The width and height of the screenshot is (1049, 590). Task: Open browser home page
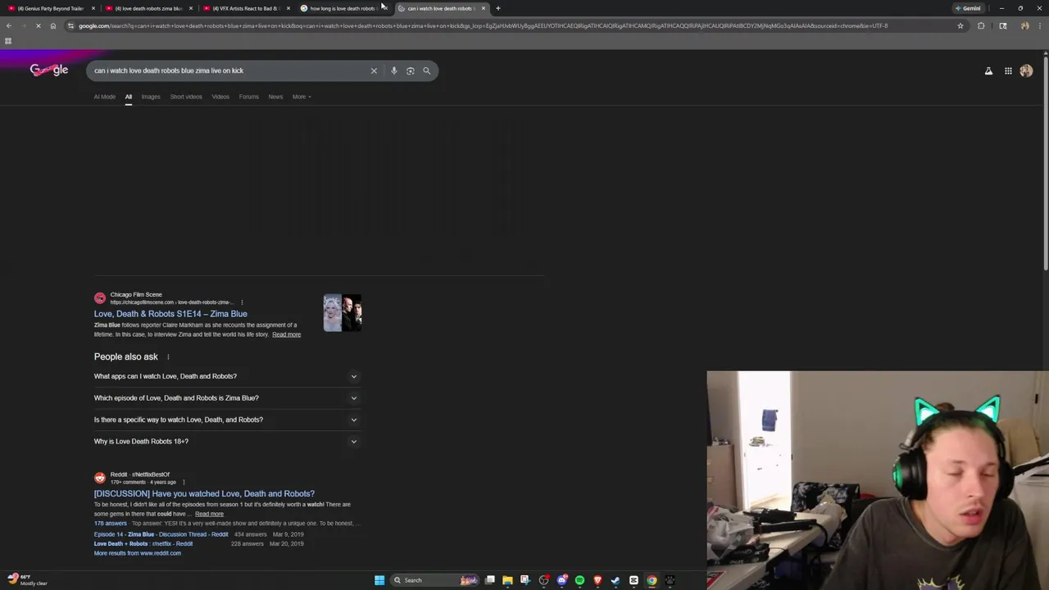pos(52,25)
